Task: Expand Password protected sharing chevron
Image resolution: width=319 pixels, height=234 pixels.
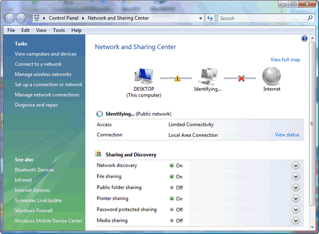Action: click(x=296, y=210)
